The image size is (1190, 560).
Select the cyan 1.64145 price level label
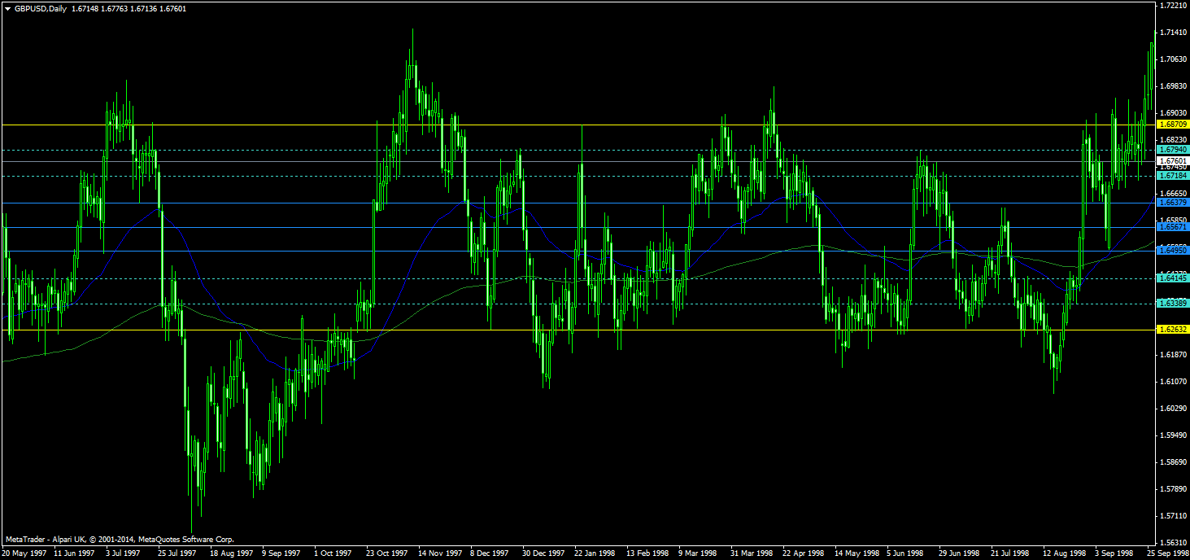(x=1173, y=278)
